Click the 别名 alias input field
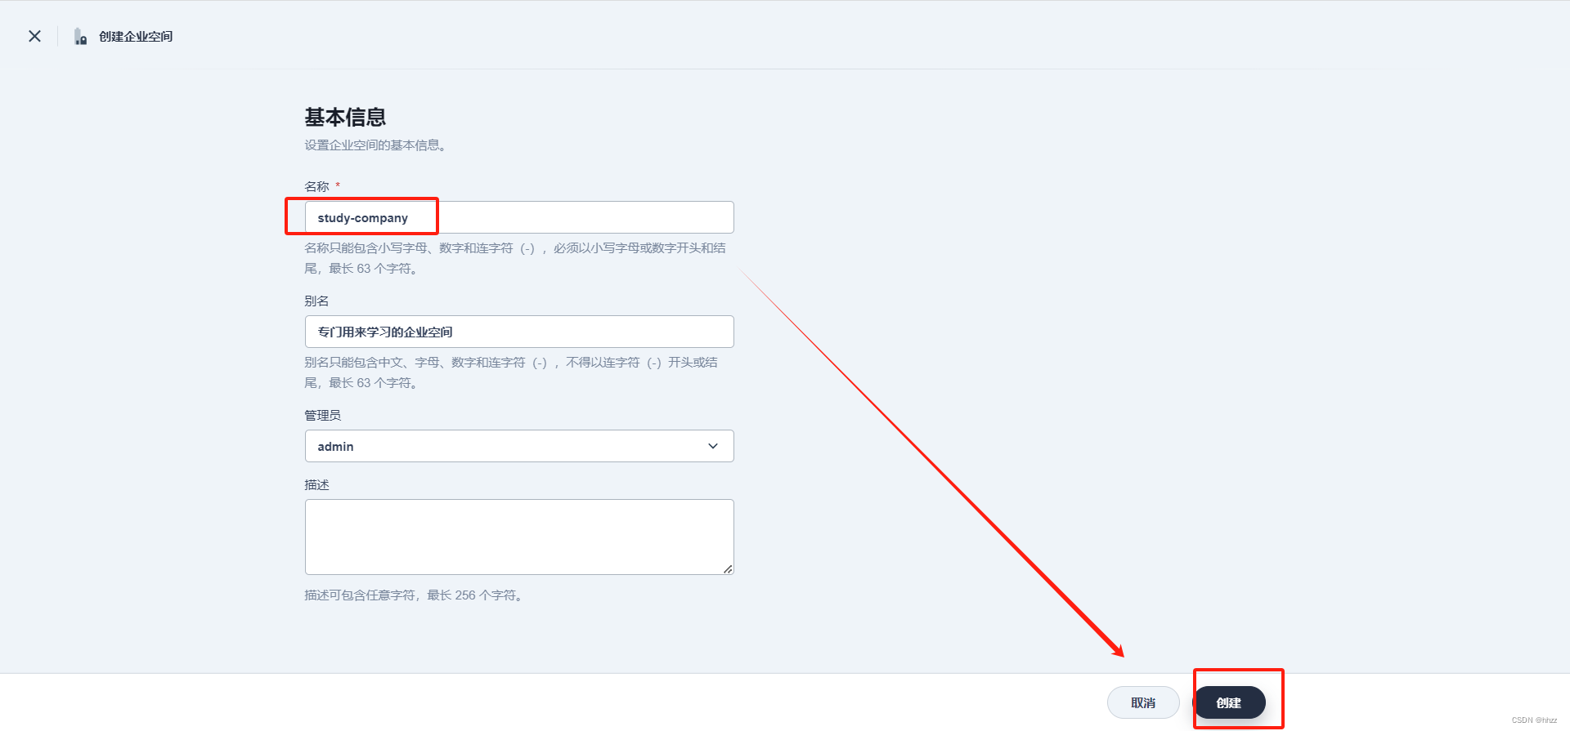Viewport: 1570px width, 731px height. click(519, 332)
